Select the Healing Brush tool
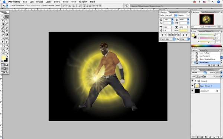The height and width of the screenshot is (139, 223). [x=3, y=28]
